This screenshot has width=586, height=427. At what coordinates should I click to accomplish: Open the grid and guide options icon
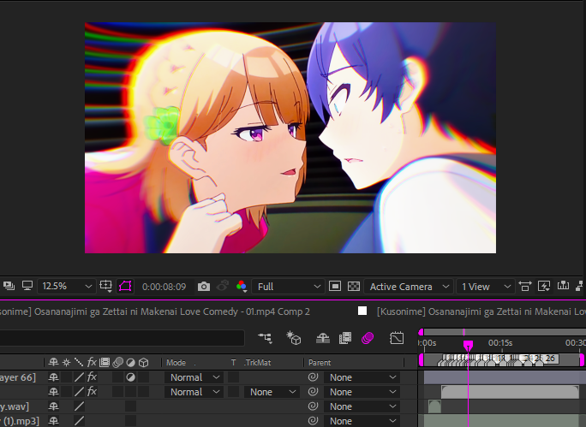pos(106,287)
